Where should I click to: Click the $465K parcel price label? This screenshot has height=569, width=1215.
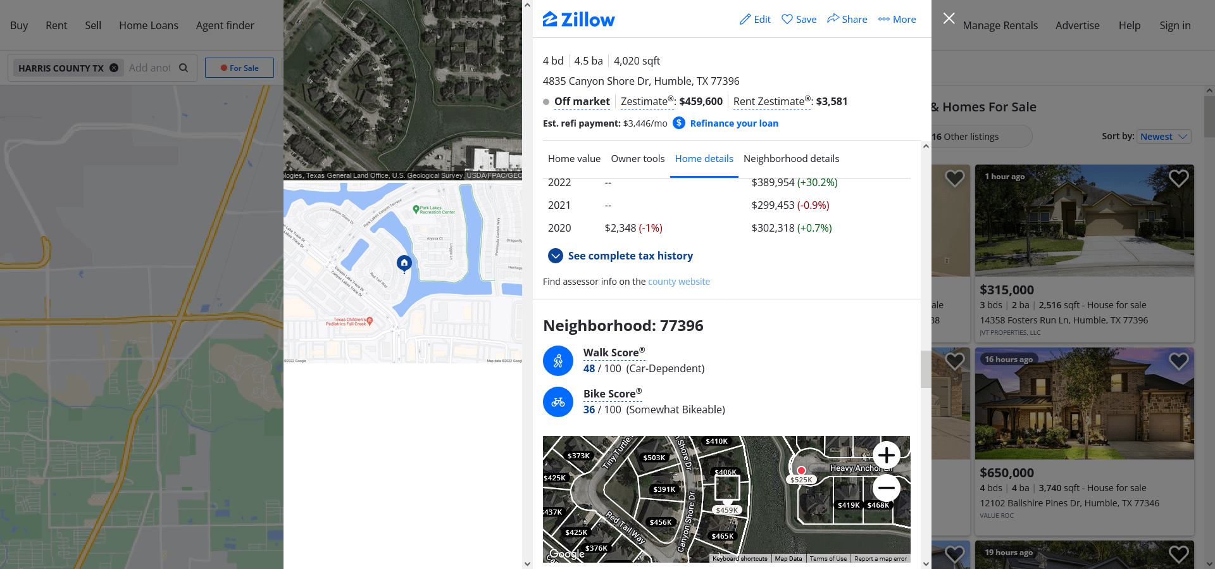pos(723,536)
